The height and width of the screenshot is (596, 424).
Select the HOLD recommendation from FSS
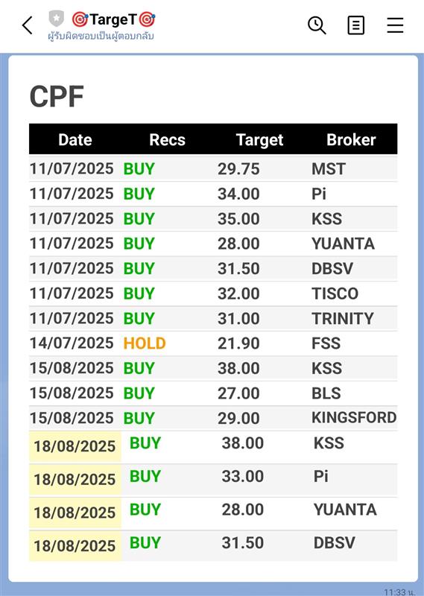[145, 343]
